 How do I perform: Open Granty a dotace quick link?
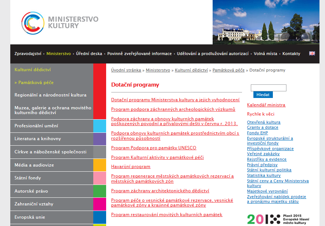263,127
